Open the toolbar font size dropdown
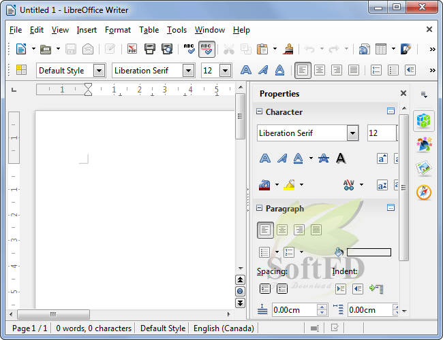 coord(225,71)
